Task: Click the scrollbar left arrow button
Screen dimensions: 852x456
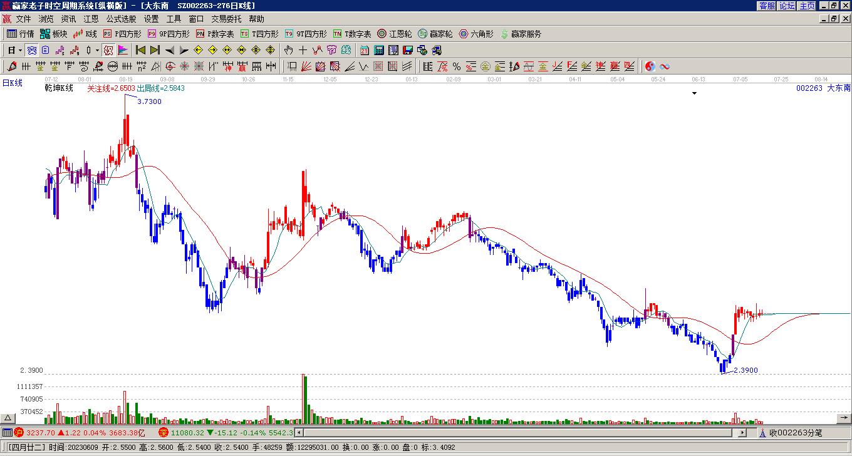Action: point(299,432)
